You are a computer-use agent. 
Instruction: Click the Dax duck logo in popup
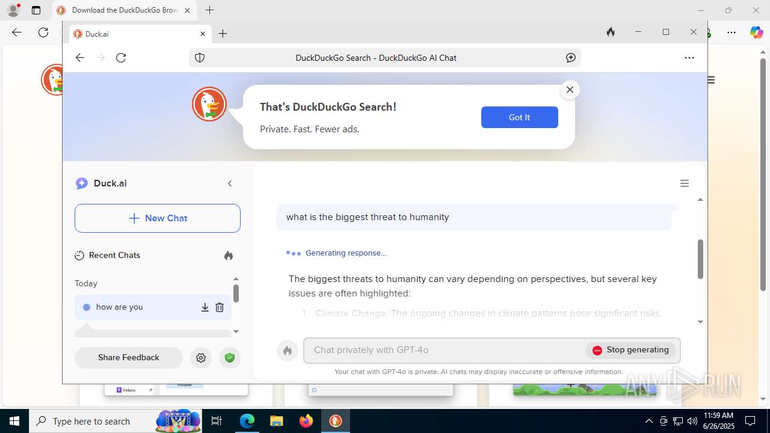(209, 104)
